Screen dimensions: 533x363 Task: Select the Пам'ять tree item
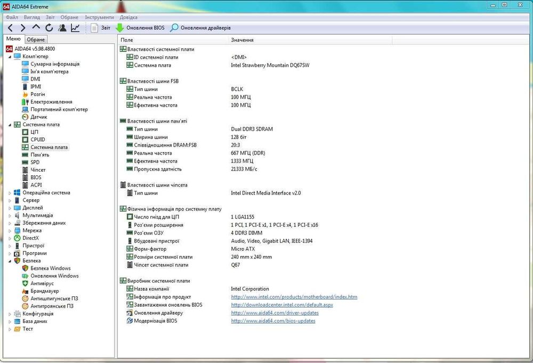35,155
